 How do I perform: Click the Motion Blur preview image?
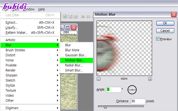coord(124,48)
